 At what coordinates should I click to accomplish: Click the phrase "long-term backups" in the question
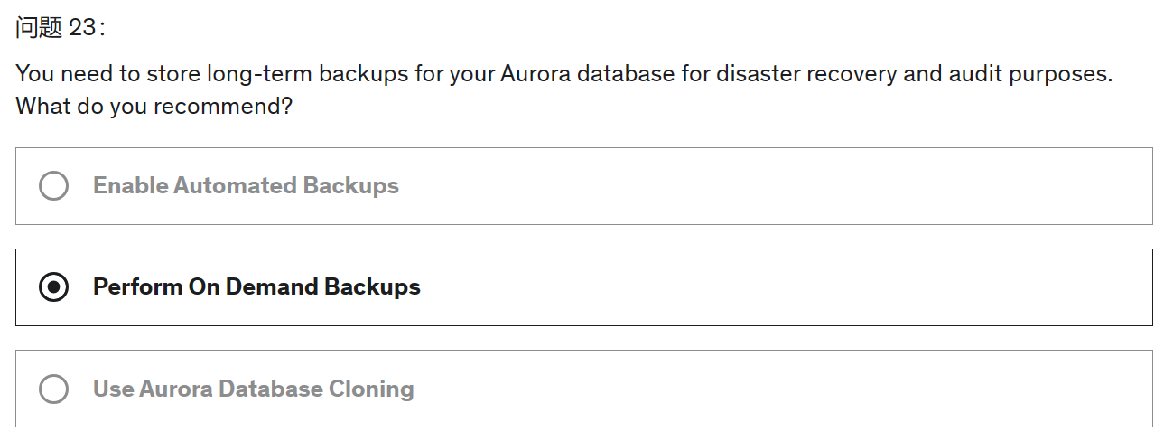307,74
